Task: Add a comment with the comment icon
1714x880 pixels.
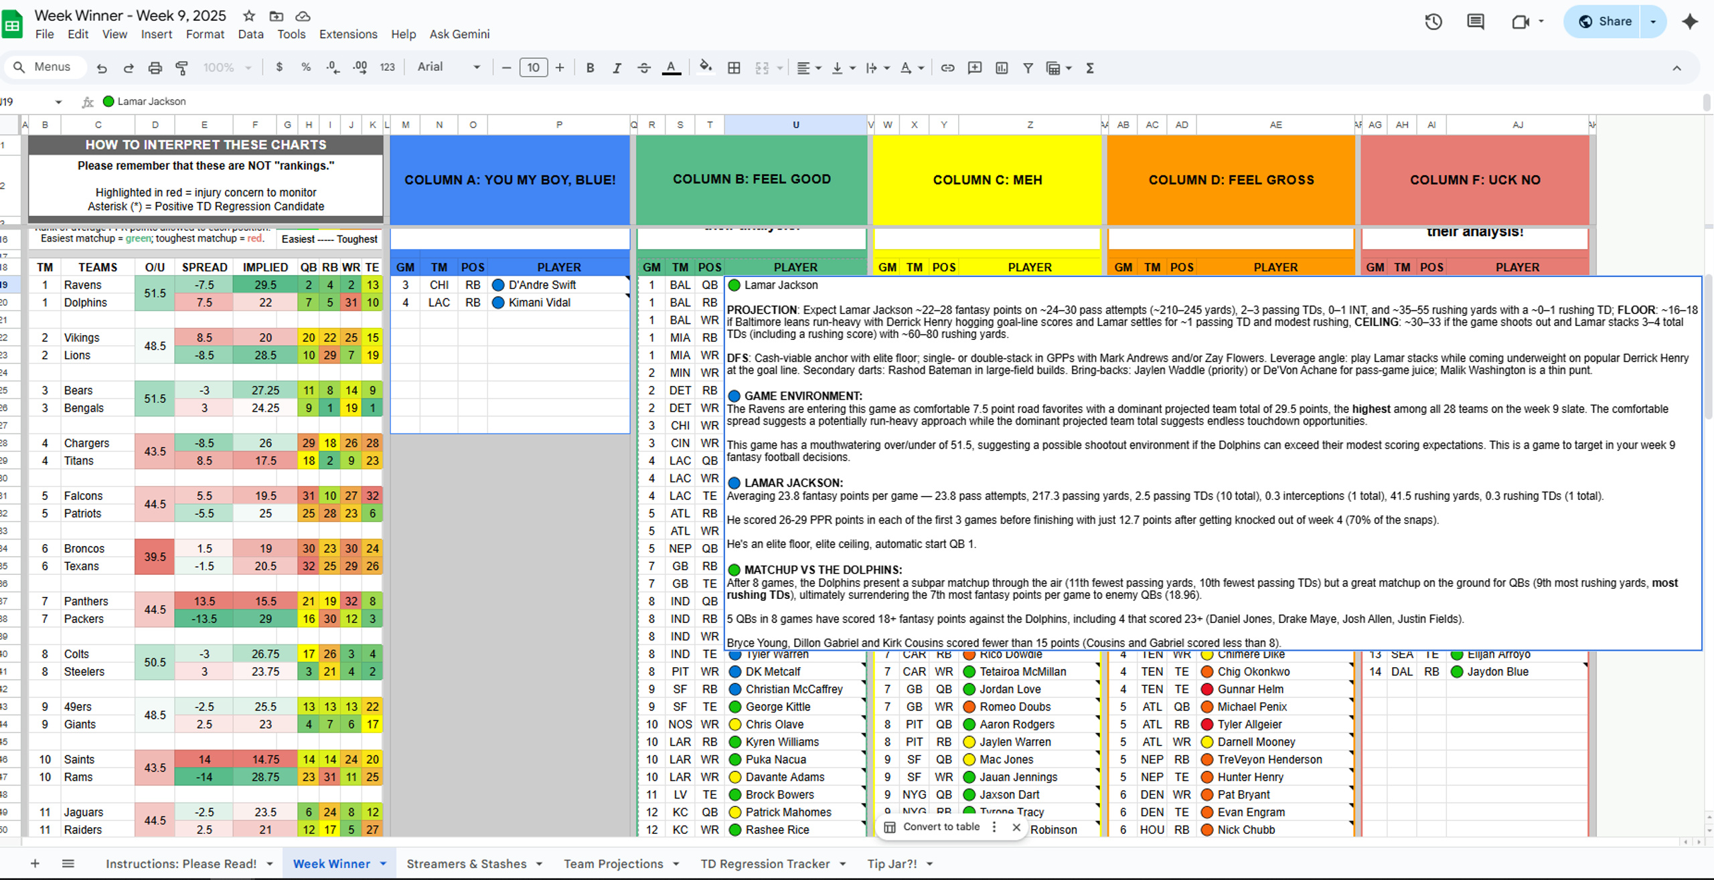Action: click(x=975, y=68)
